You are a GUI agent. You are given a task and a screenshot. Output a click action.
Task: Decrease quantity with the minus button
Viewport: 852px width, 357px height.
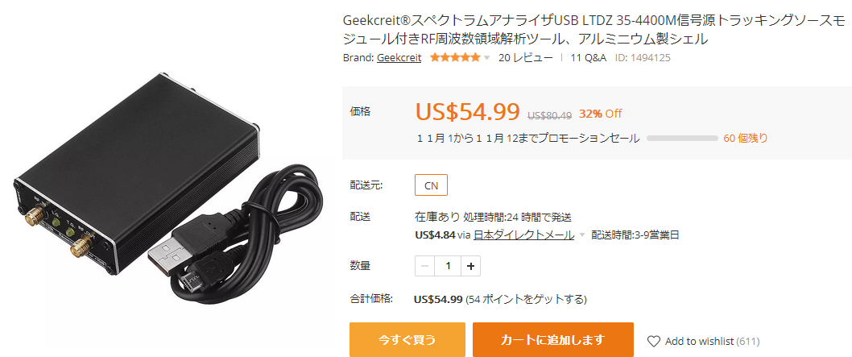point(424,266)
